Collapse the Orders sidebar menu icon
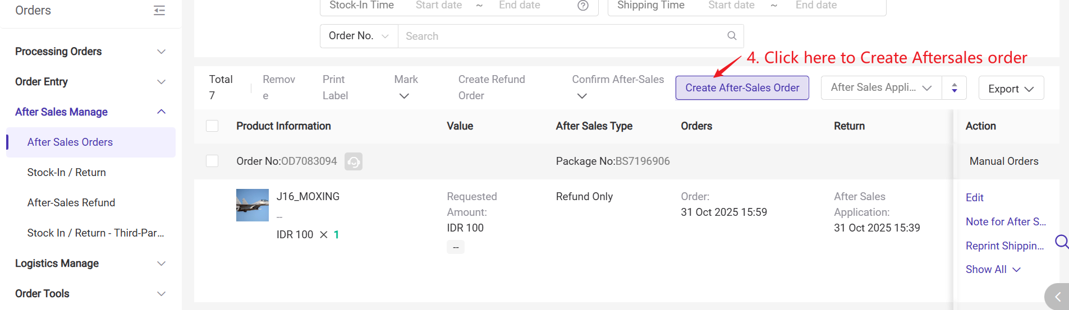Image resolution: width=1069 pixels, height=310 pixels. click(159, 11)
